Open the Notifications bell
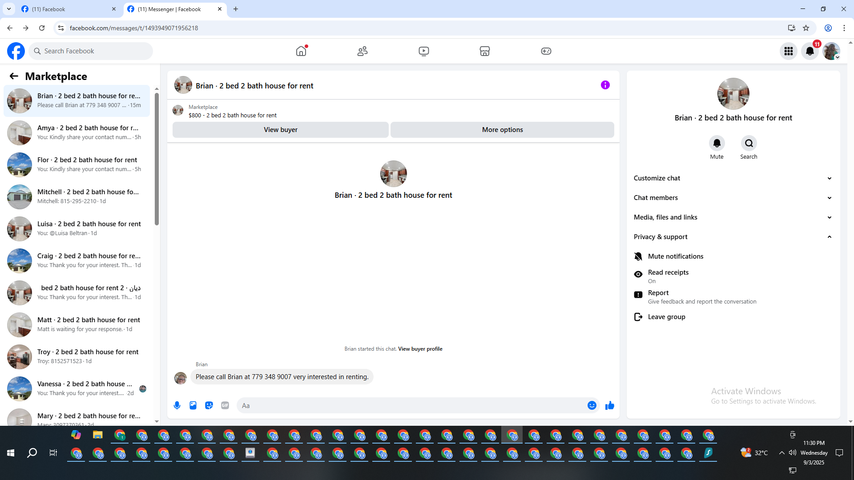The width and height of the screenshot is (854, 480). click(x=810, y=51)
